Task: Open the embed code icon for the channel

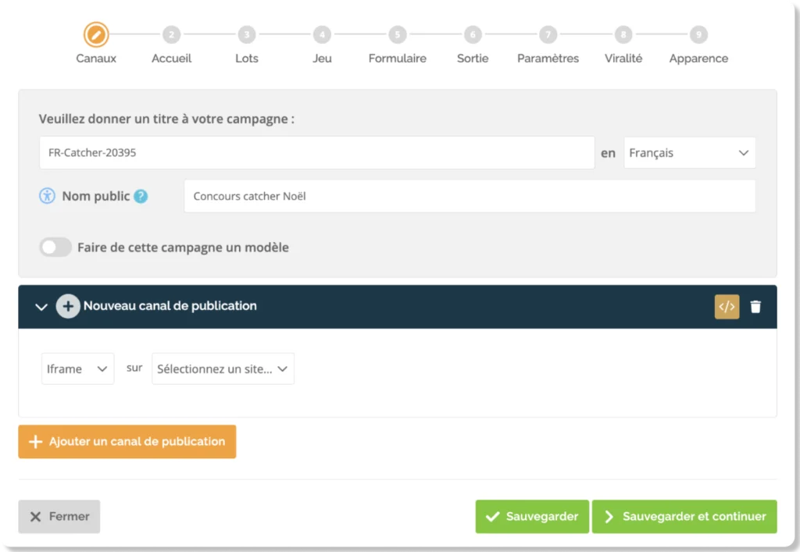Action: (x=727, y=307)
